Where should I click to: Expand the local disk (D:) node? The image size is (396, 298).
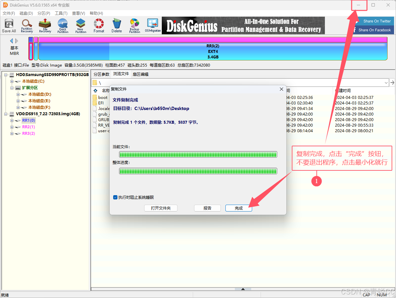pos(18,94)
